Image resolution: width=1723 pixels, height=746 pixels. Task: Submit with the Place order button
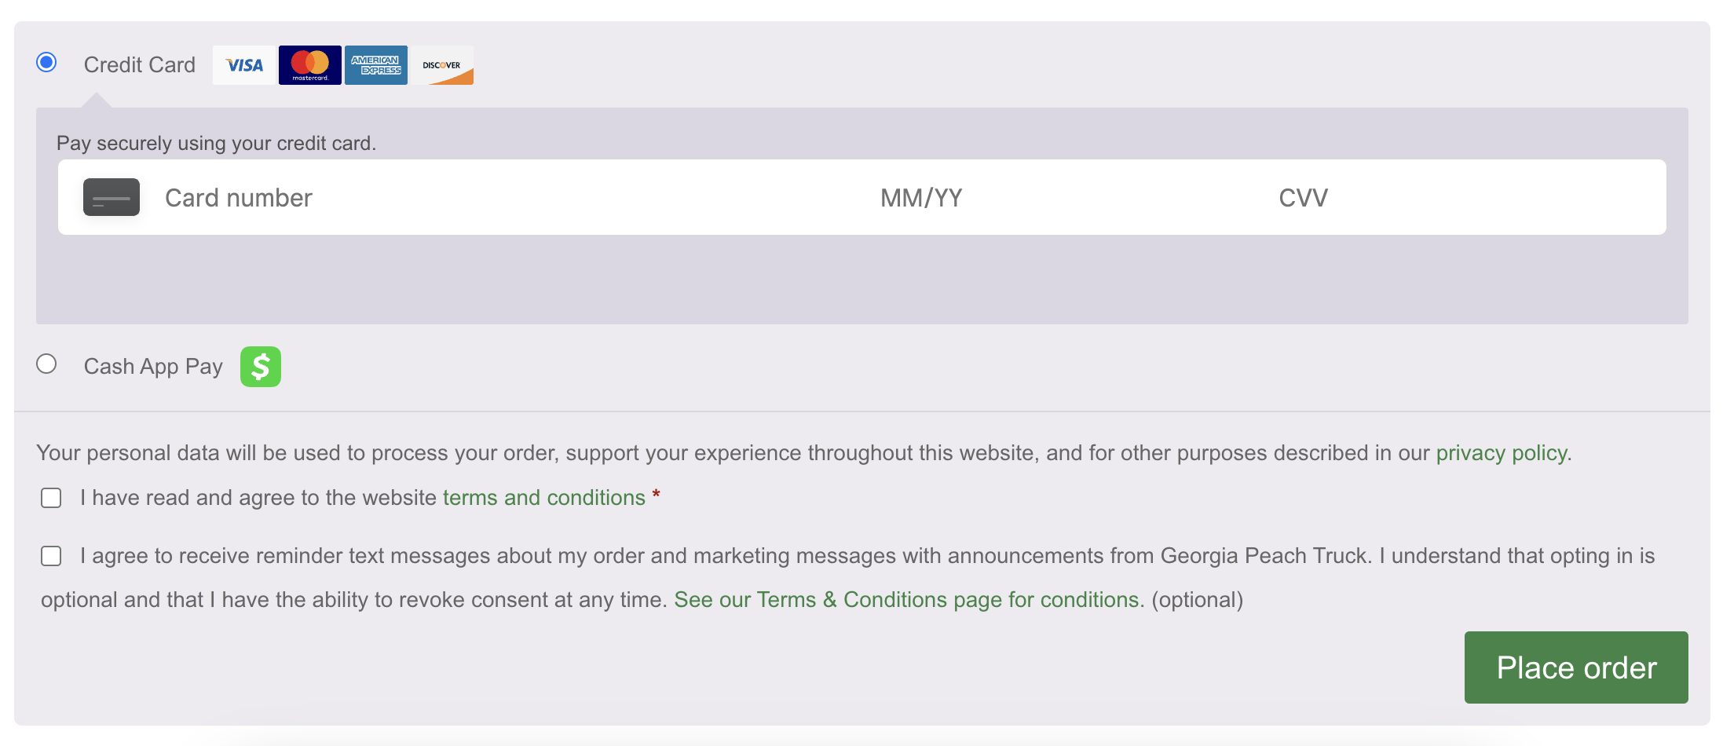tap(1576, 667)
